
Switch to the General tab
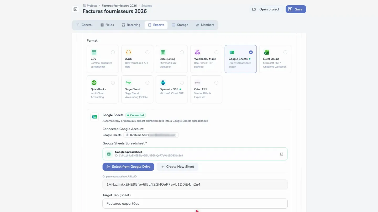pyautogui.click(x=85, y=25)
